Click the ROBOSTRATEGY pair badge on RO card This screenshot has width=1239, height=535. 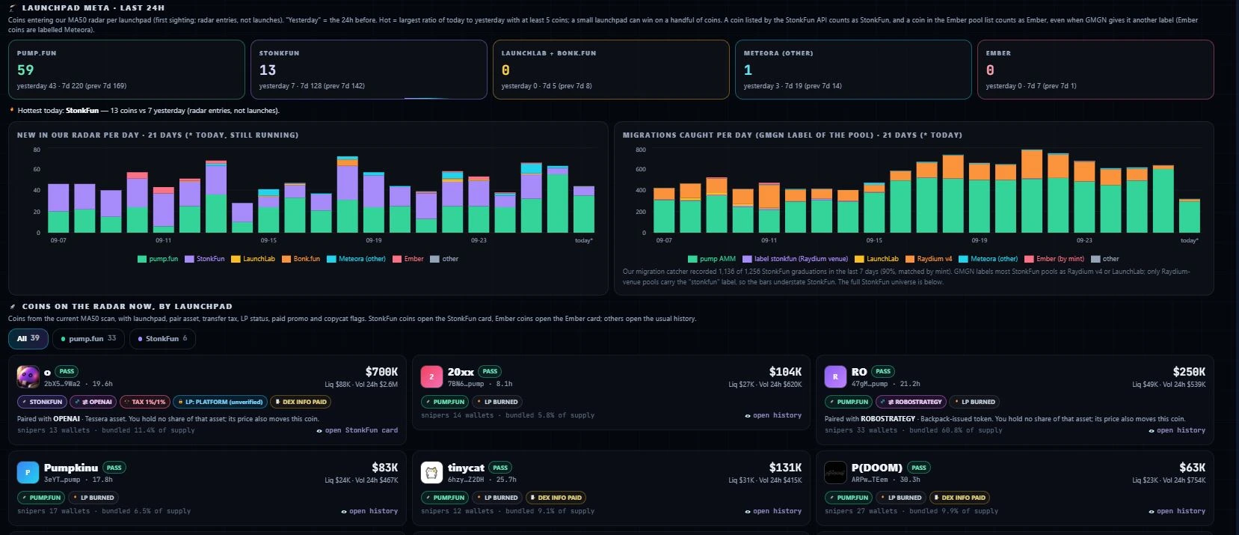[x=911, y=402]
